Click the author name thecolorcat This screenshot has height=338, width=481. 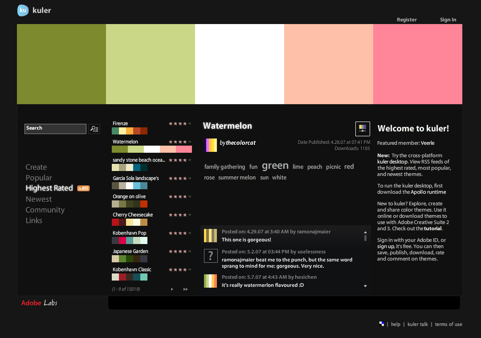coord(241,143)
